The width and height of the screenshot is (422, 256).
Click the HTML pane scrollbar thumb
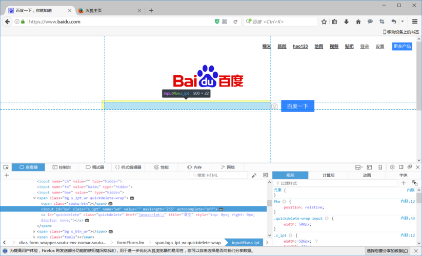(269, 203)
